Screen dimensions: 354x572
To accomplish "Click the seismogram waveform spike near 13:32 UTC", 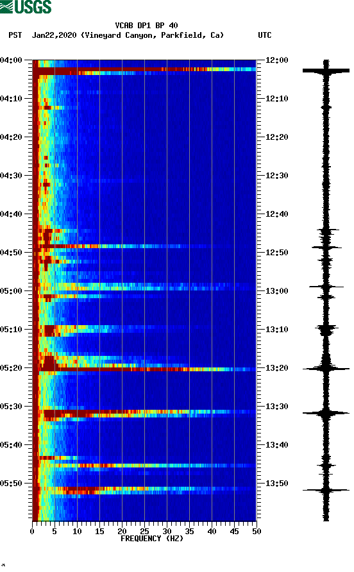I will (x=326, y=414).
